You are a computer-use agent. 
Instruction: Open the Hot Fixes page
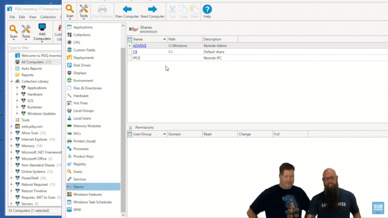click(x=80, y=103)
